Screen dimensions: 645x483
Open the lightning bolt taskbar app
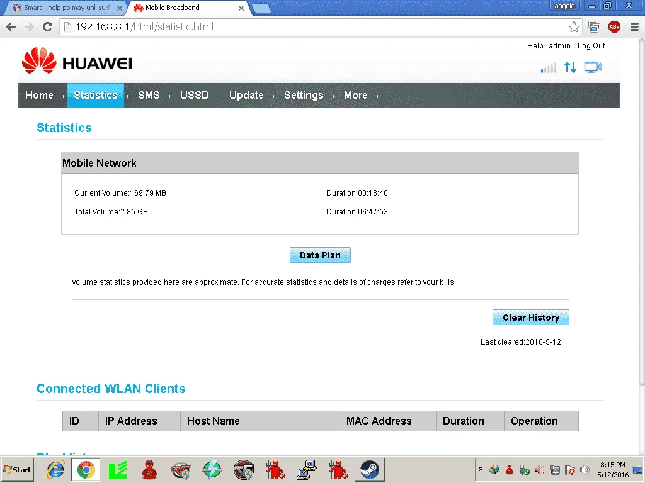[x=212, y=469]
